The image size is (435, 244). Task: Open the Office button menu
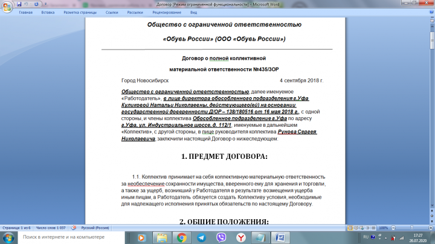pos(7,7)
